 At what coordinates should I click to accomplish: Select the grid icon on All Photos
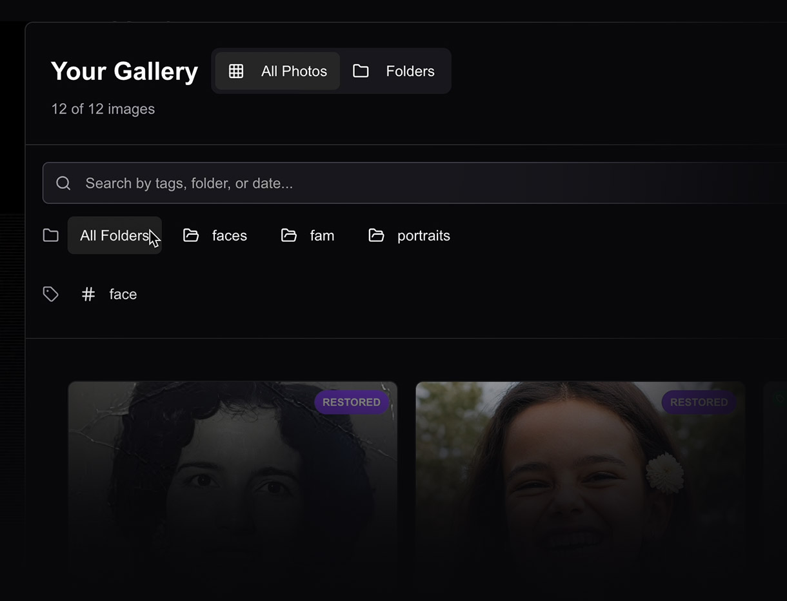(236, 71)
